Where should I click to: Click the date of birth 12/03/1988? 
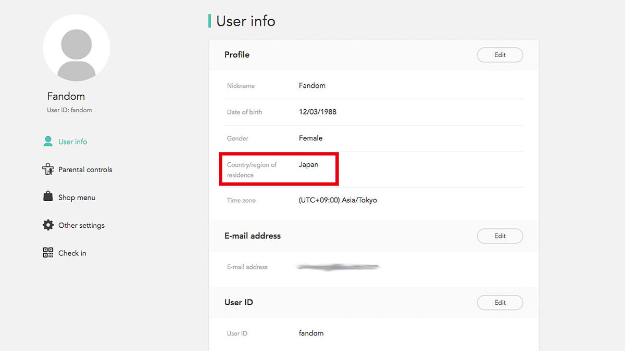(317, 112)
